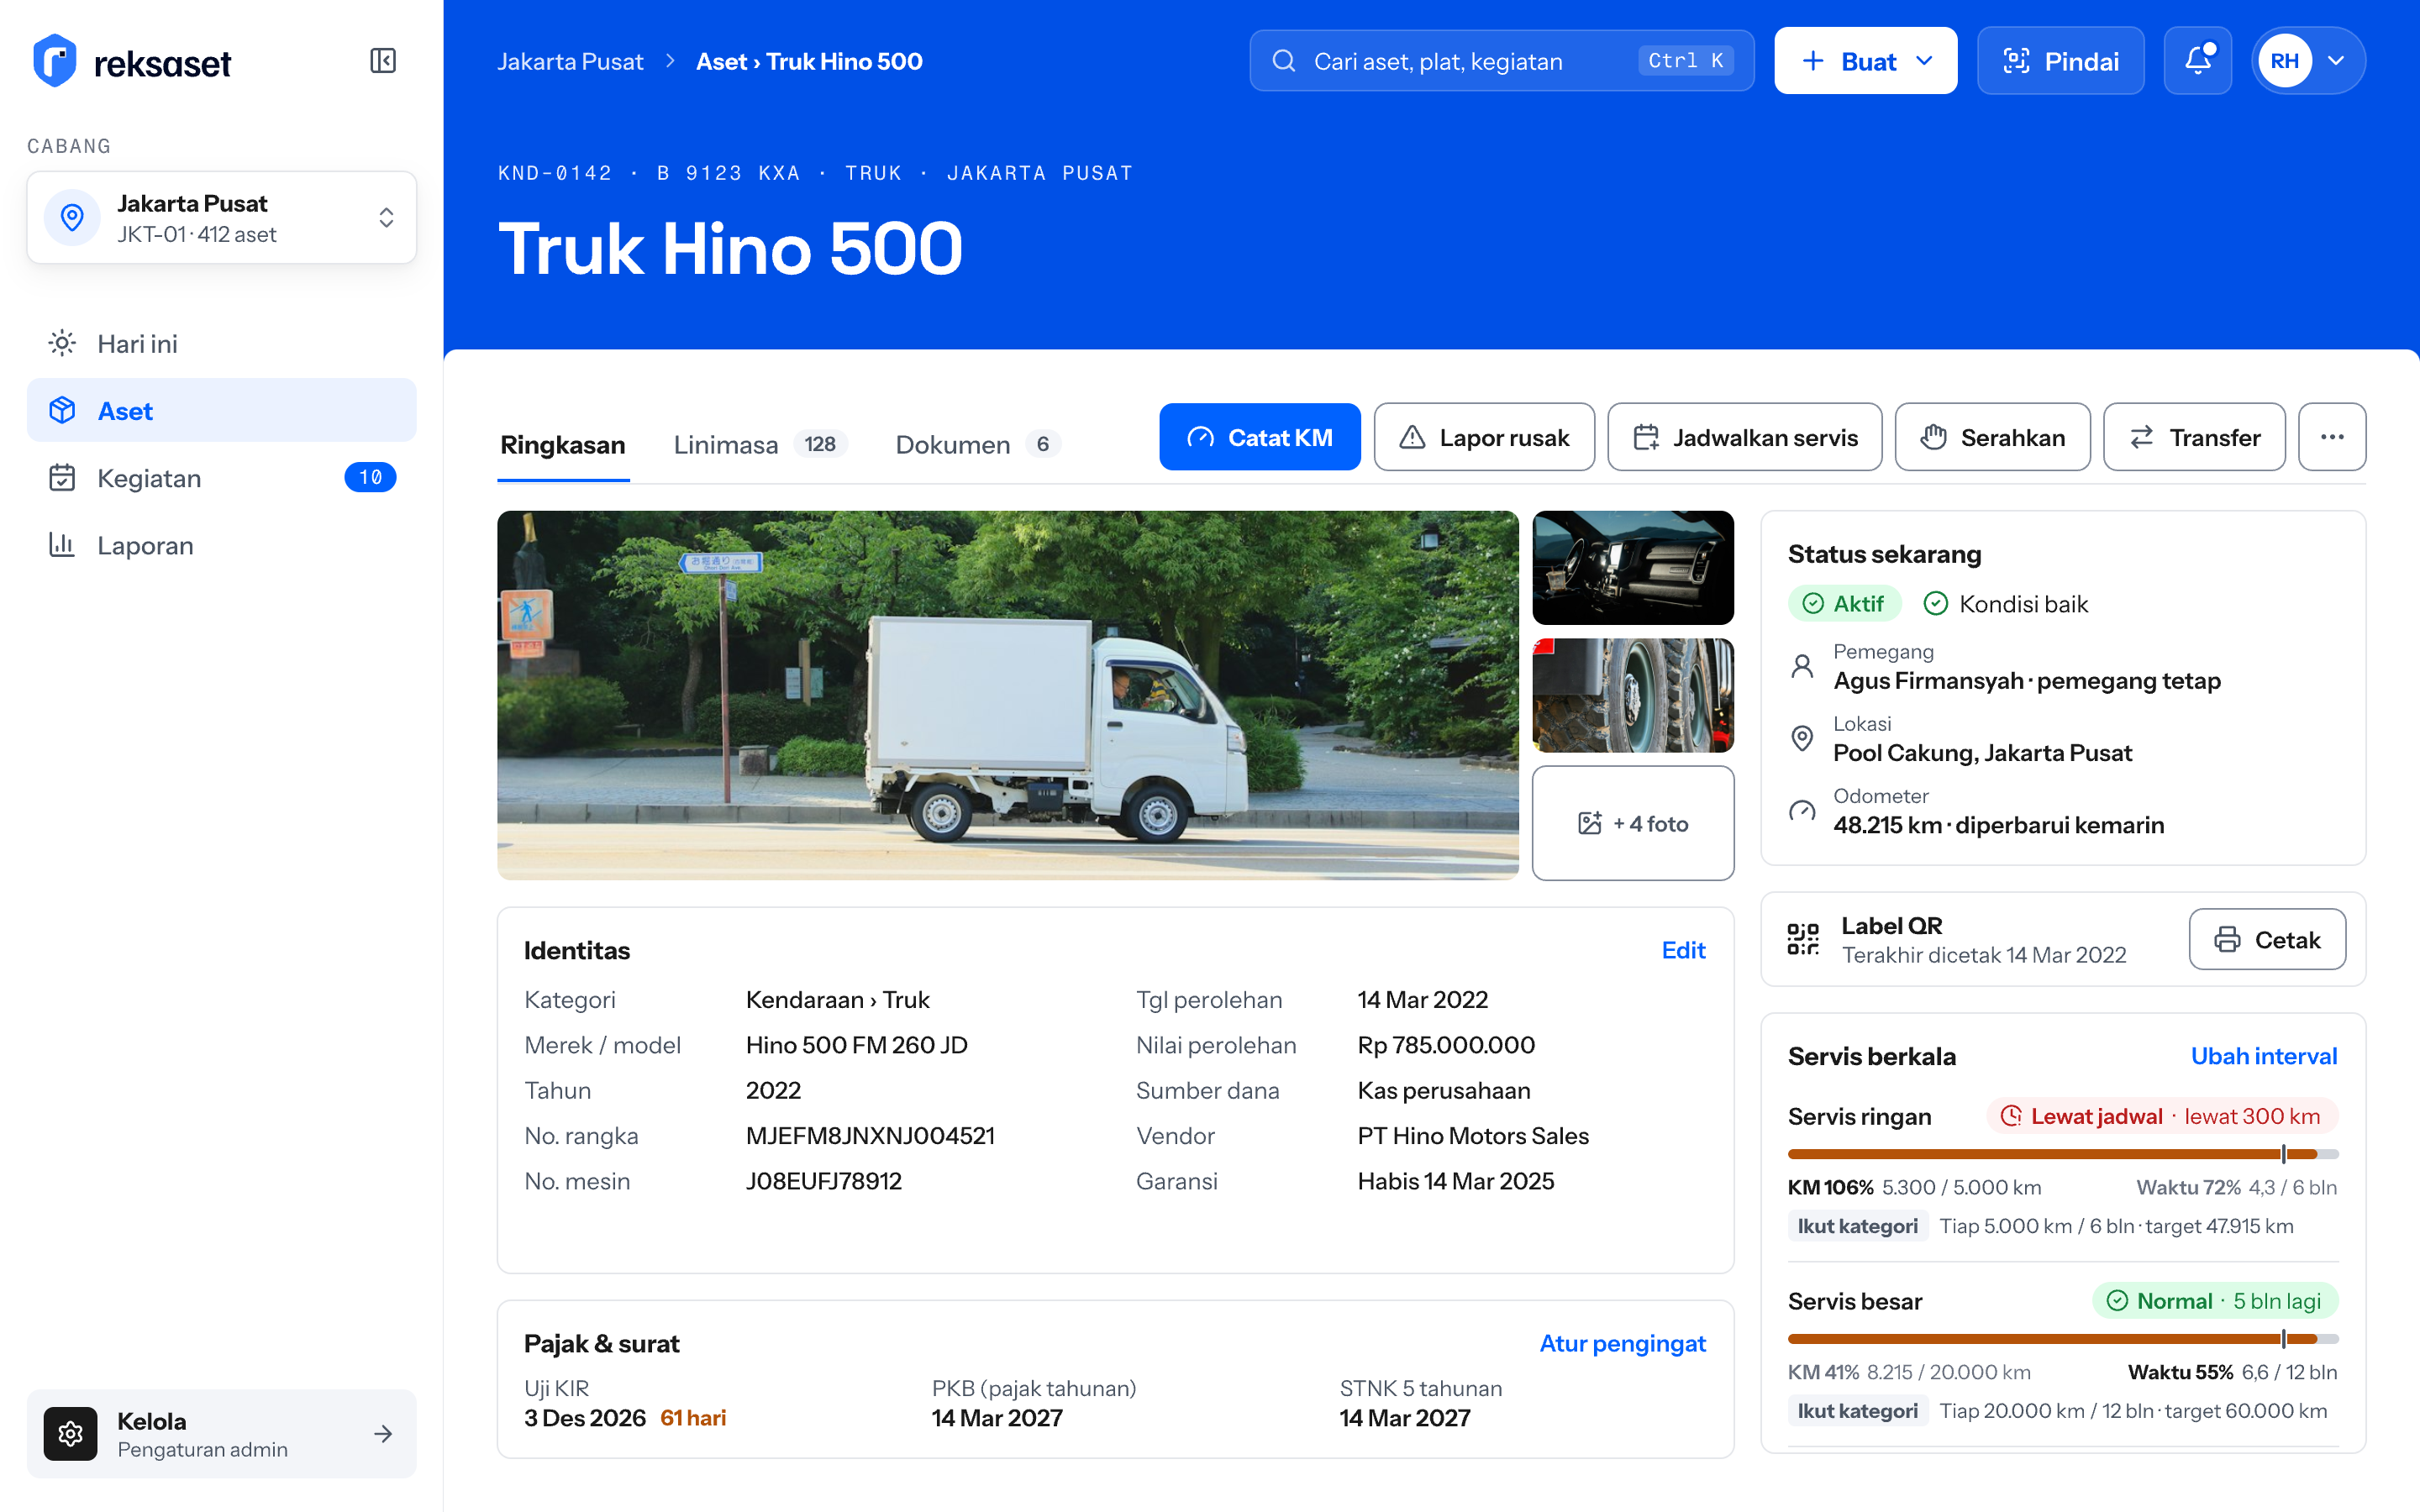
Task: Open the Pindai scan button
Action: click(x=2060, y=61)
